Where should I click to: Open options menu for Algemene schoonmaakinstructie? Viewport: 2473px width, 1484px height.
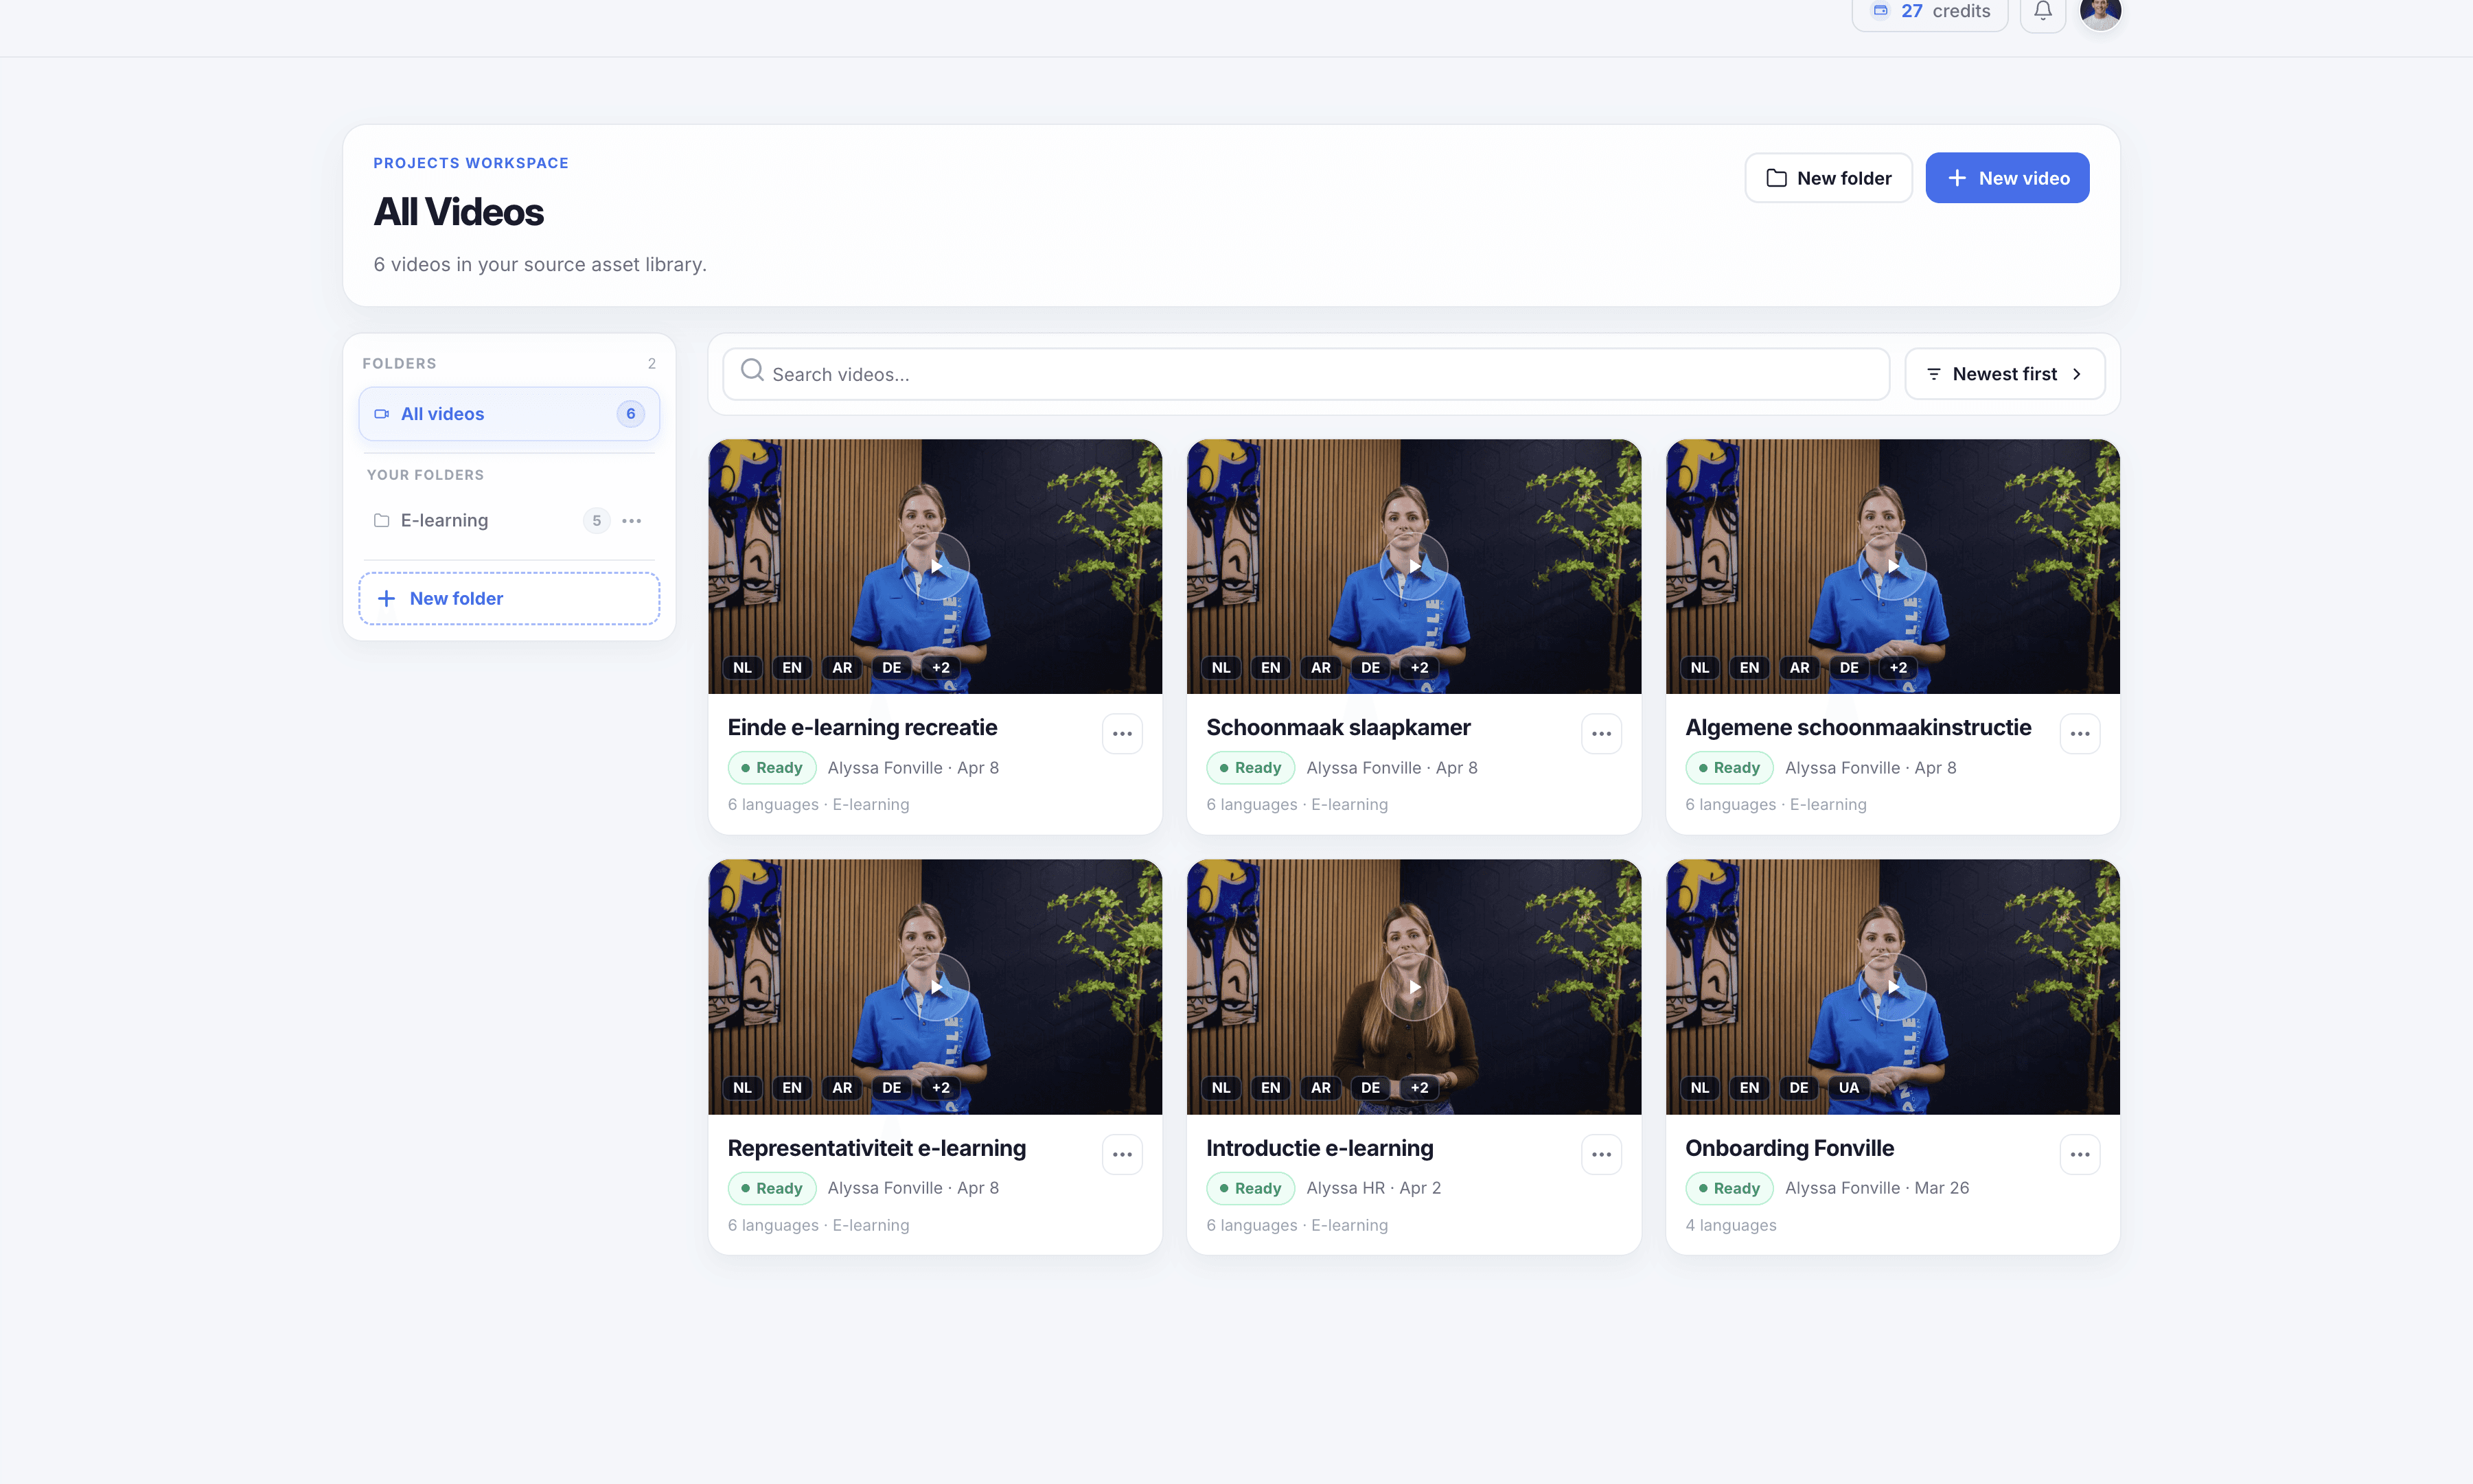pos(2080,733)
